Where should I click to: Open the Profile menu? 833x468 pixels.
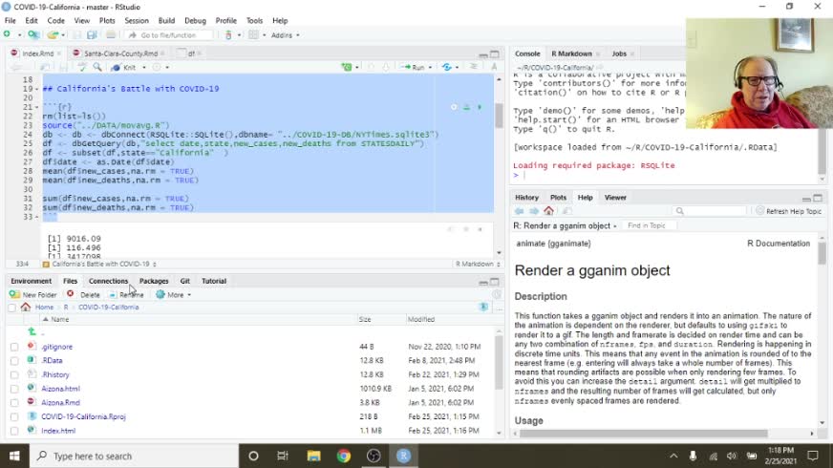[225, 21]
